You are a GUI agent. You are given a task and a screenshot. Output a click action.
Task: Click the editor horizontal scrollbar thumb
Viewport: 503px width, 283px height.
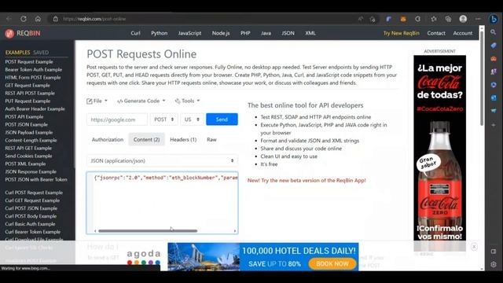[148, 230]
